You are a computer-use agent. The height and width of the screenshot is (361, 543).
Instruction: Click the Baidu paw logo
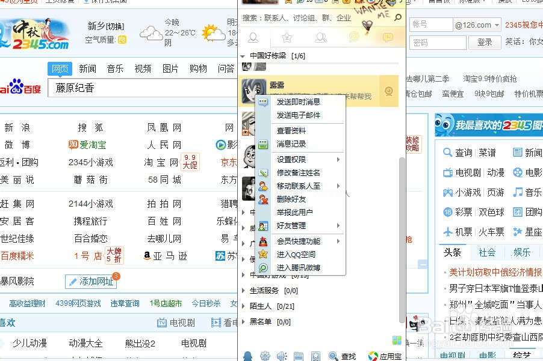coord(20,86)
